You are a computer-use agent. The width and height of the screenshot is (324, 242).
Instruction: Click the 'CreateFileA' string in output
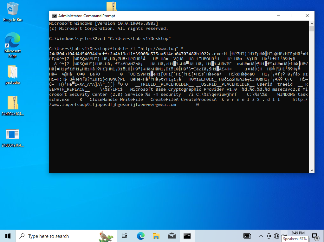(165, 99)
